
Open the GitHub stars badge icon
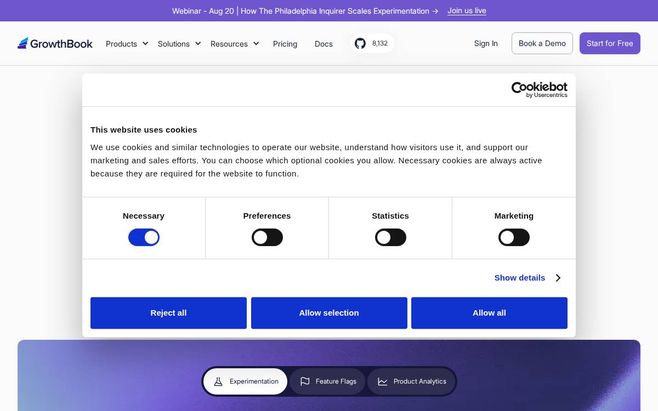click(360, 43)
